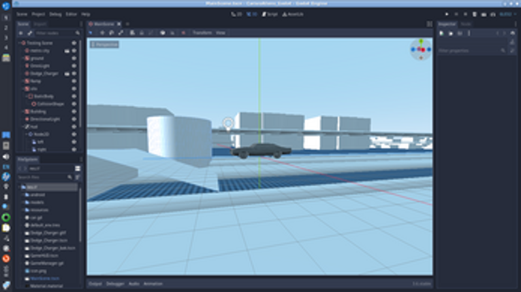Viewport: 521px width, 292px height.
Task: Open the Debugger bottom panel
Action: [x=115, y=284]
